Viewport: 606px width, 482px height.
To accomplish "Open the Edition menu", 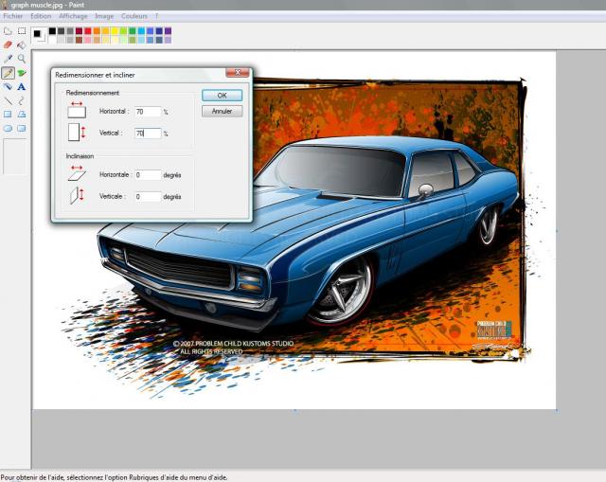I will [x=41, y=16].
